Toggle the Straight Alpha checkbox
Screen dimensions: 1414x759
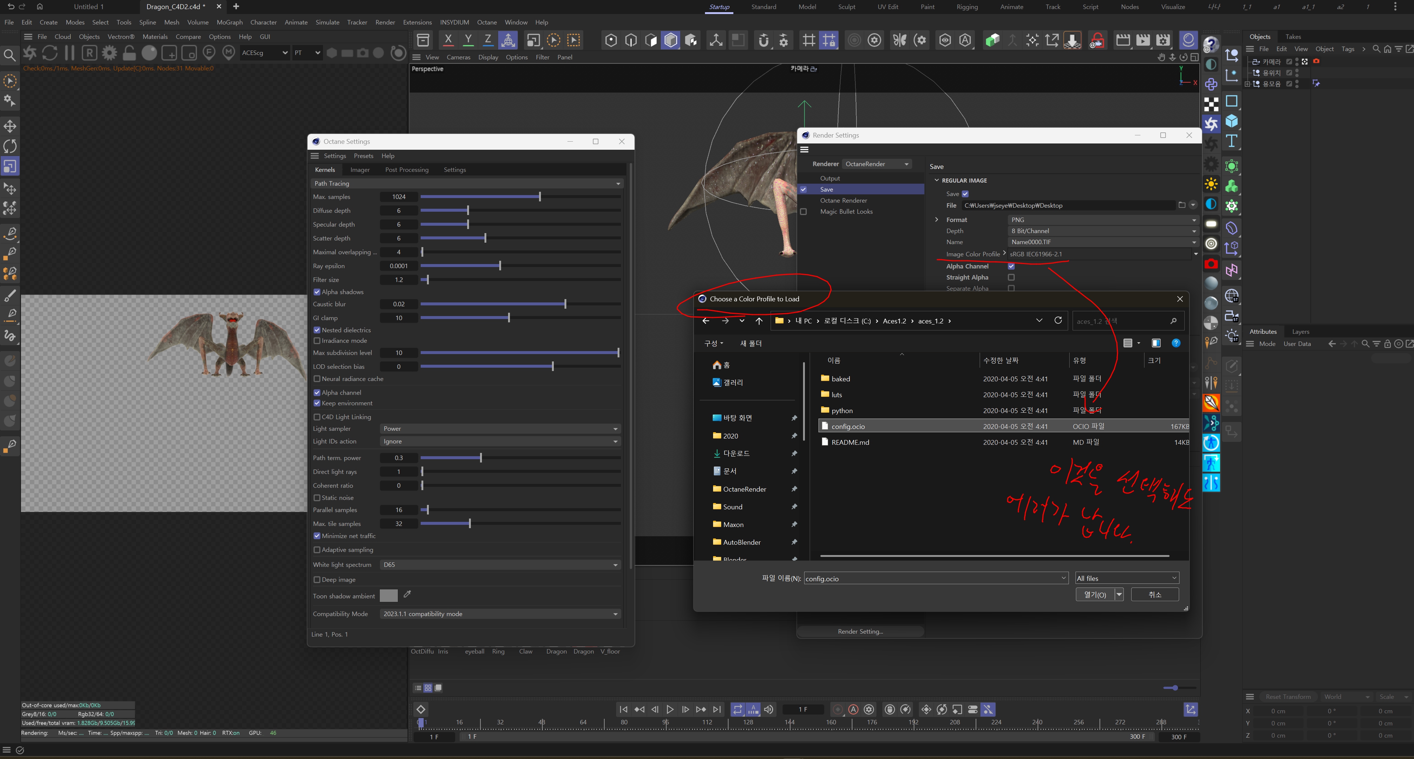coord(1011,277)
